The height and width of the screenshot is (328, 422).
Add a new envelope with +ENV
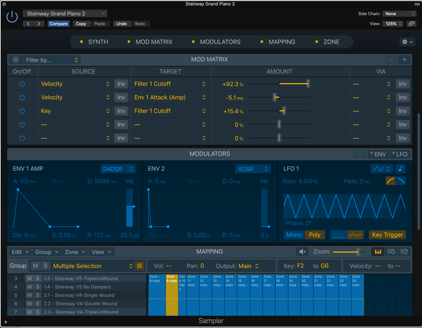tap(378, 154)
